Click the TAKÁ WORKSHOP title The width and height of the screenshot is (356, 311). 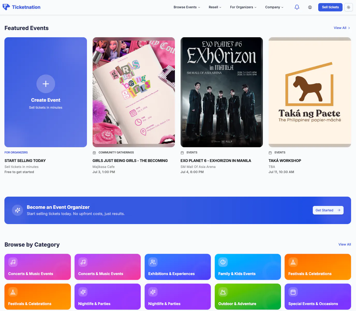click(x=285, y=161)
